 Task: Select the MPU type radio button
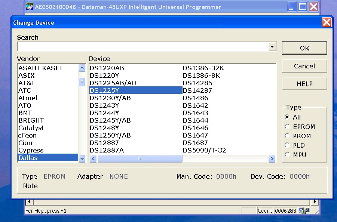(287, 154)
